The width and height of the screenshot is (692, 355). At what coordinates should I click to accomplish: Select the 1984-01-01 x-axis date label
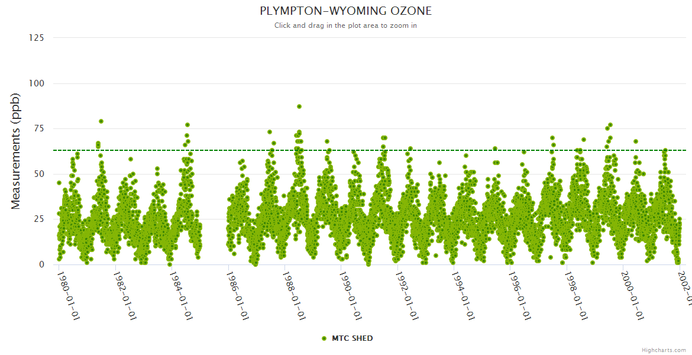click(181, 296)
